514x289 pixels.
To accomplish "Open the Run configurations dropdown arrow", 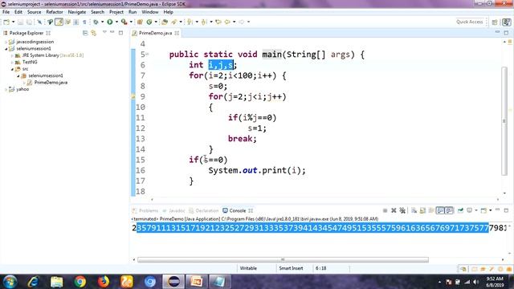I will coord(116,22).
